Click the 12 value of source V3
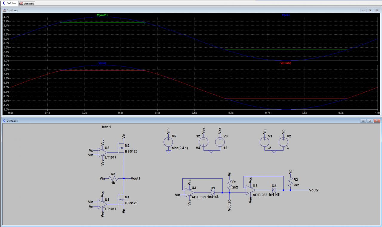382x227 pixels. point(225,148)
